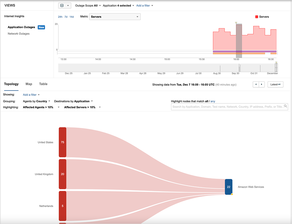Toggle highlight match to any
Image resolution: width=292 pixels, height=224 pixels.
(213, 101)
